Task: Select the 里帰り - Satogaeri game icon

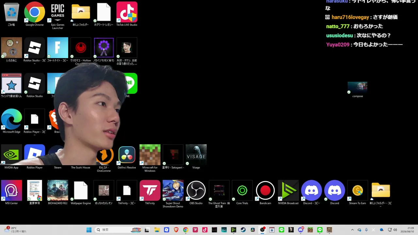Action: click(173, 157)
